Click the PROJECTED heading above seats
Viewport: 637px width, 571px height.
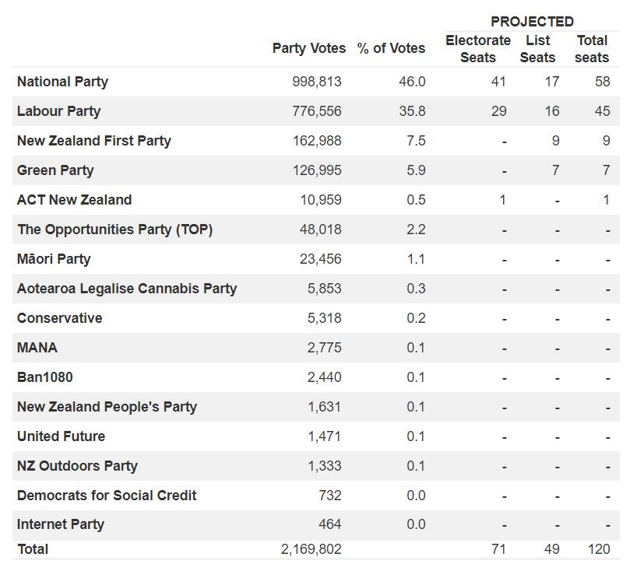point(532,22)
